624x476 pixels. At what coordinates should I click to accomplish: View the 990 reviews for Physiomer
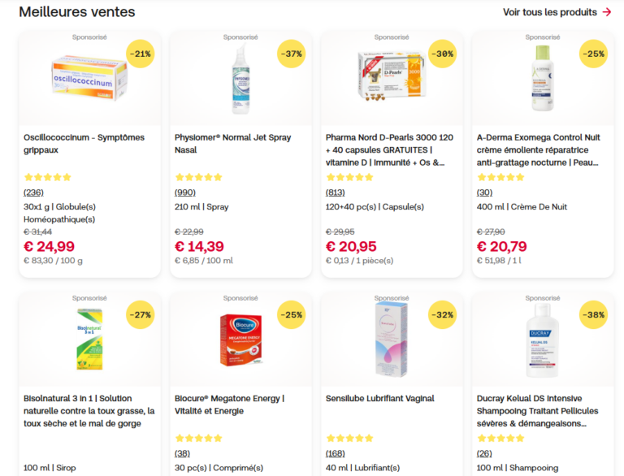pyautogui.click(x=184, y=193)
